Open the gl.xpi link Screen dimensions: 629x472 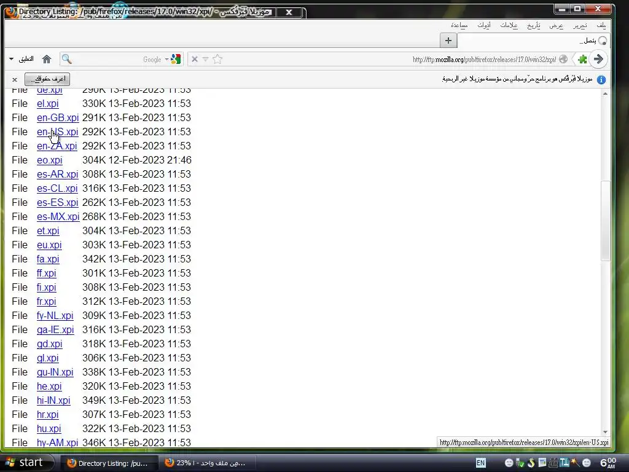coord(48,358)
